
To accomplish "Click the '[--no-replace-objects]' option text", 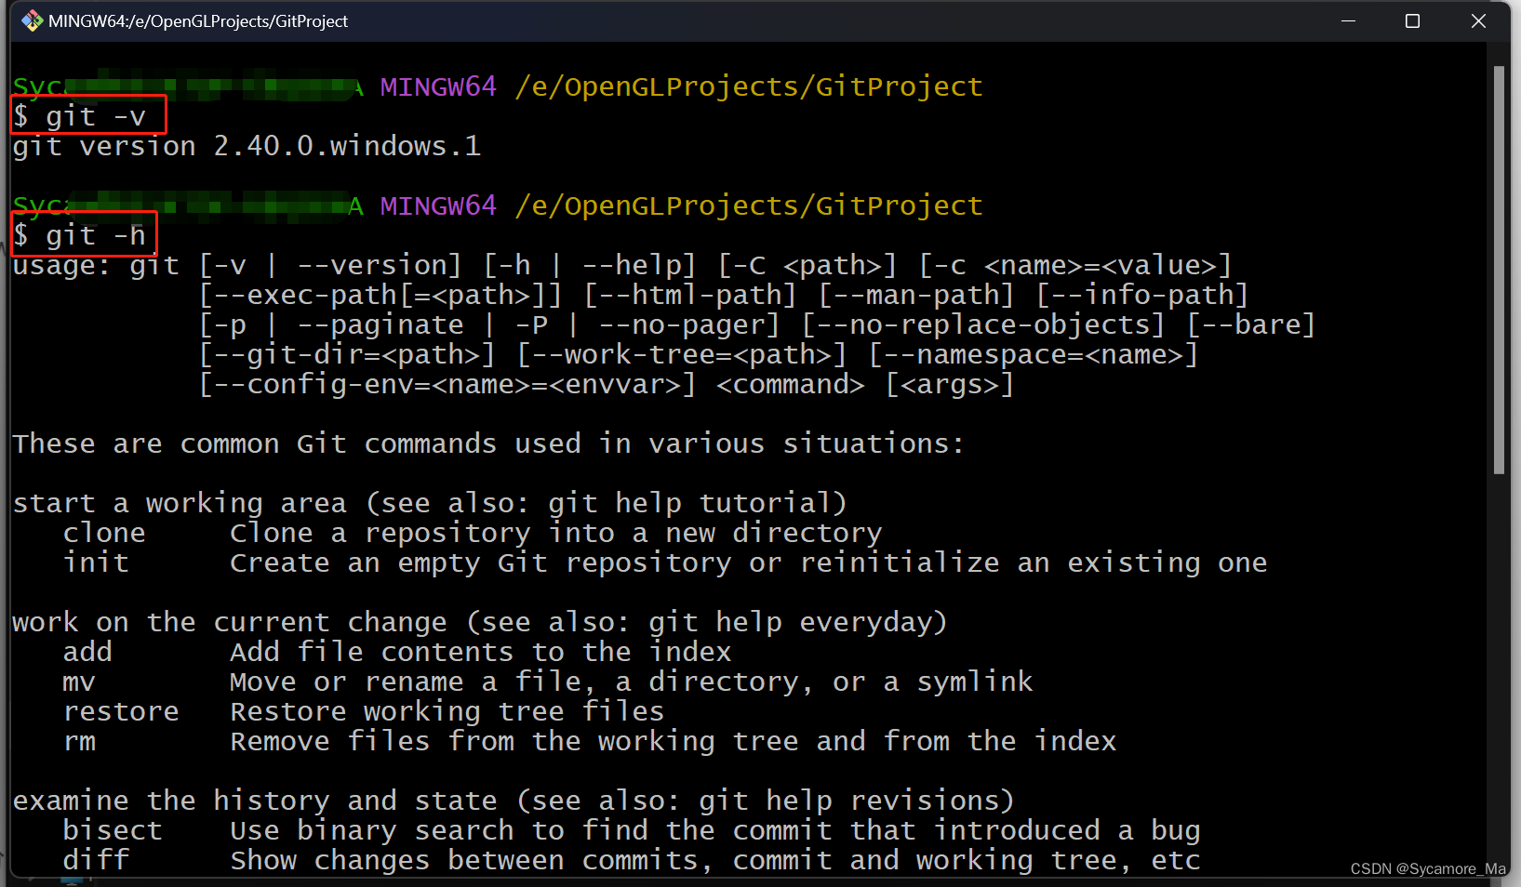I will (x=983, y=324).
